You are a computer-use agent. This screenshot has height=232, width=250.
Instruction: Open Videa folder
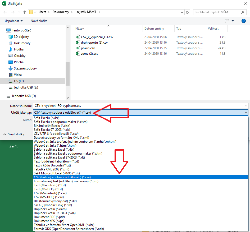click(x=18, y=75)
